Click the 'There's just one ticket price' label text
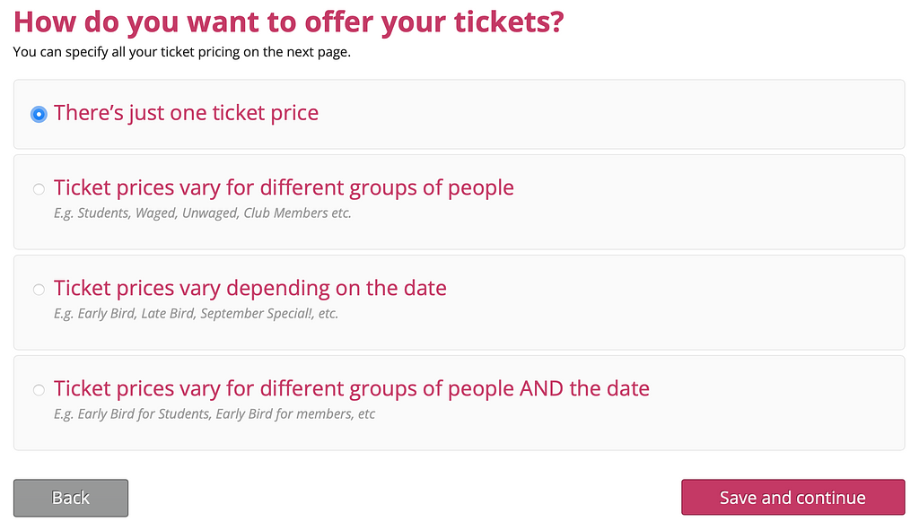 (186, 113)
